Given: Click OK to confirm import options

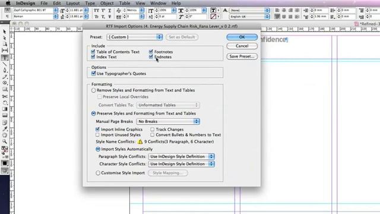Looking at the screenshot, I should 242,37.
